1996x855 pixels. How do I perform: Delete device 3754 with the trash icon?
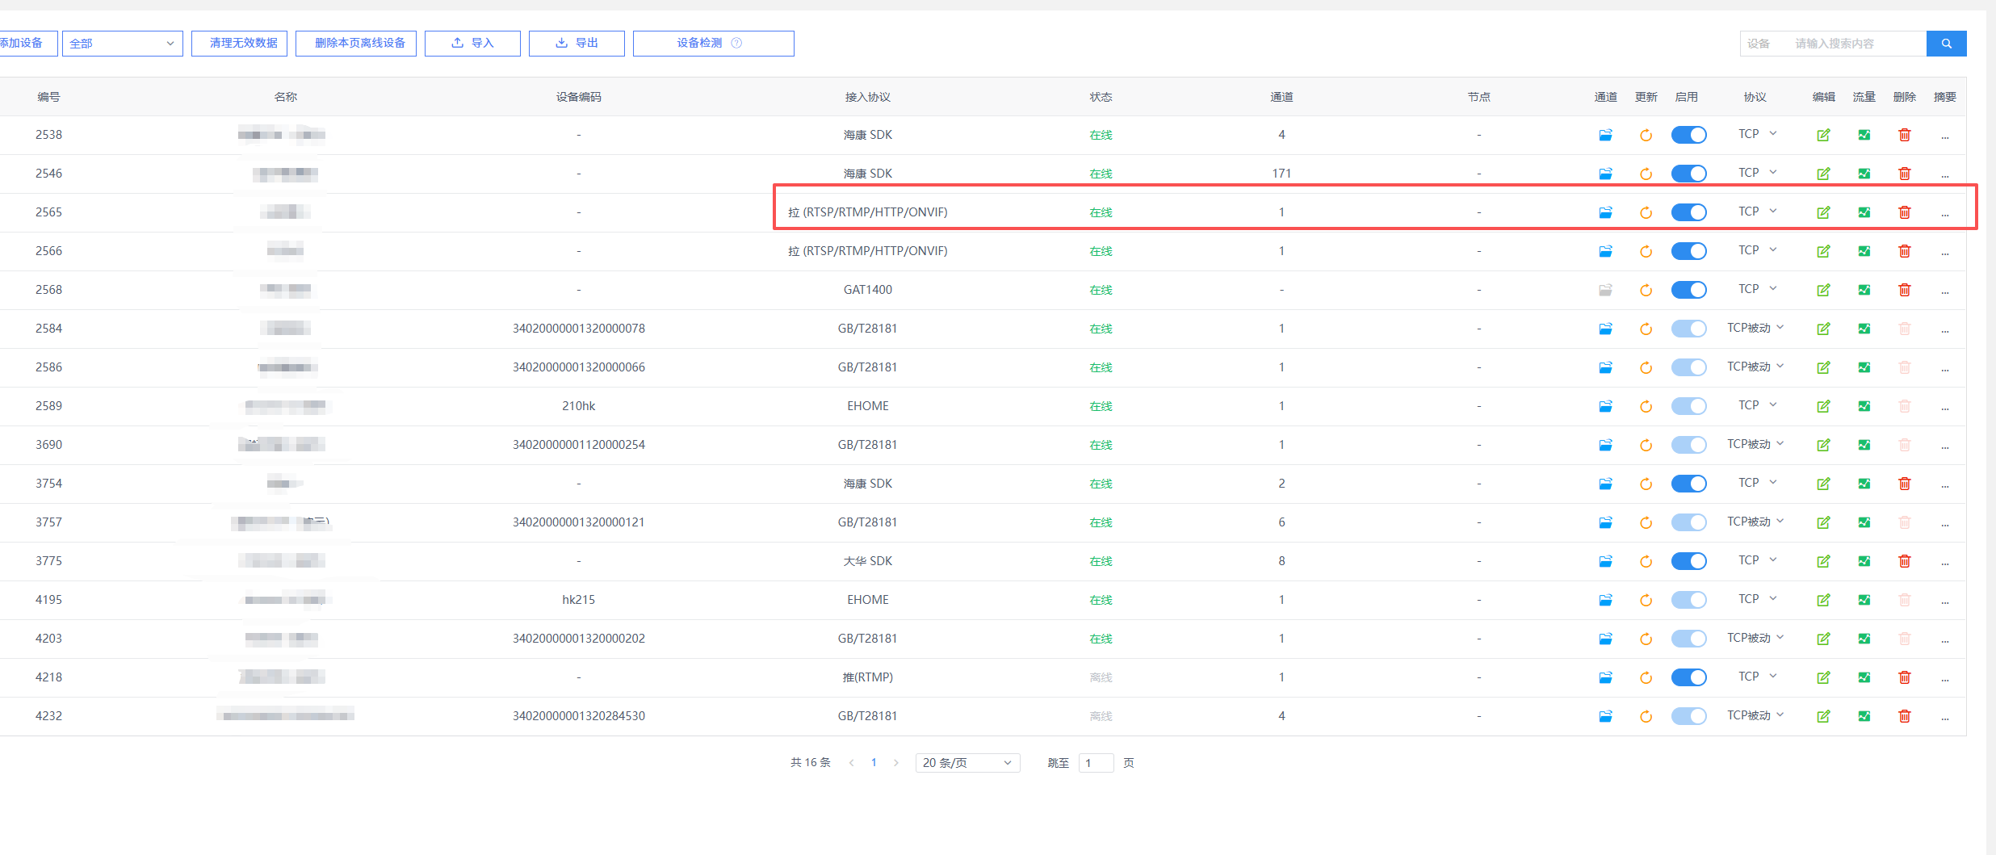click(x=1904, y=484)
